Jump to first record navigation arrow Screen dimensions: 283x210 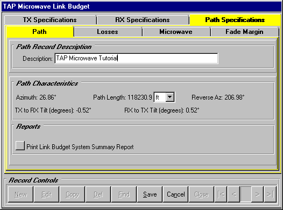pos(221,194)
